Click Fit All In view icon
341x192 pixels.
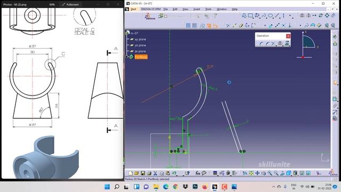pos(251,173)
